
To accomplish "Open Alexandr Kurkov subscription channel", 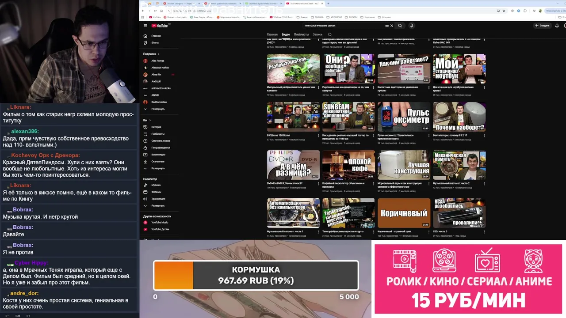I will point(161,68).
